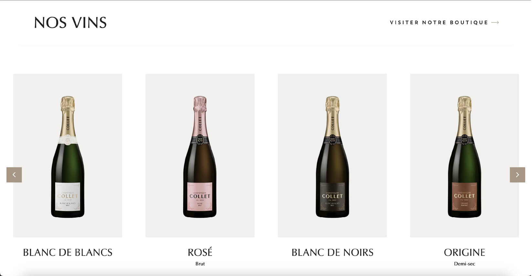Open the BLANC DE NOIRS title link
The height and width of the screenshot is (276, 532).
click(x=332, y=252)
